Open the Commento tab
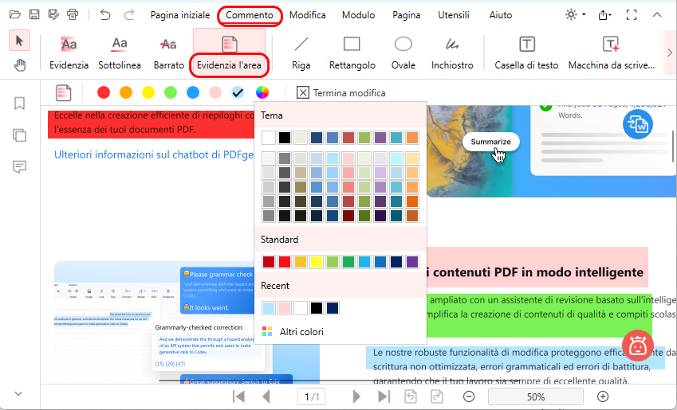This screenshot has height=410, width=677. (250, 15)
